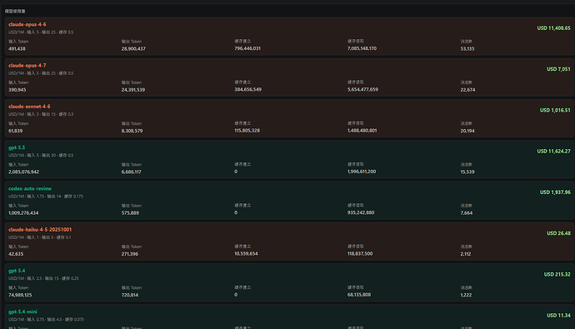Screen dimensions: 575x329
Task: Select output token value 28,900,437
Action: [x=133, y=49]
